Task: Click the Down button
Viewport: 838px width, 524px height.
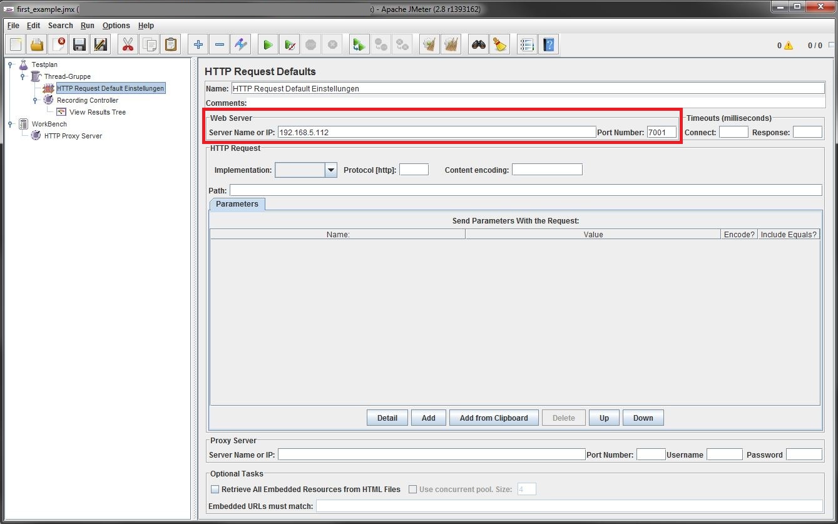Action: pyautogui.click(x=643, y=418)
